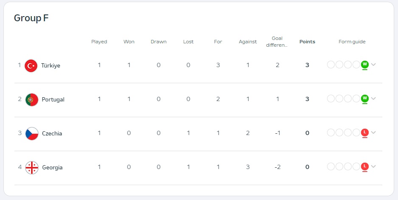Click the Group F heading
398x200 pixels.
point(31,18)
